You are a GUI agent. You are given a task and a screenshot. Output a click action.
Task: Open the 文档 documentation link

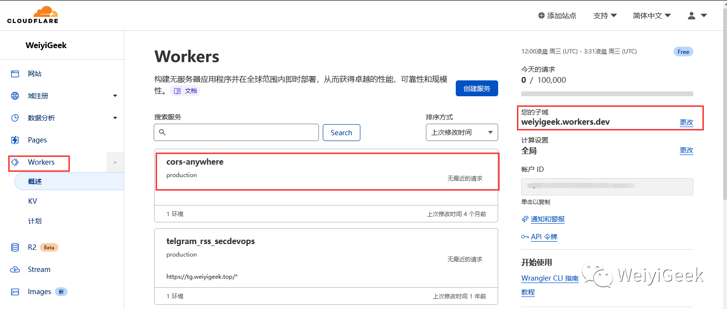coord(185,90)
